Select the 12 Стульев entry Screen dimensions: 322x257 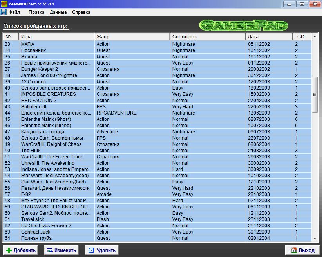tap(157, 82)
